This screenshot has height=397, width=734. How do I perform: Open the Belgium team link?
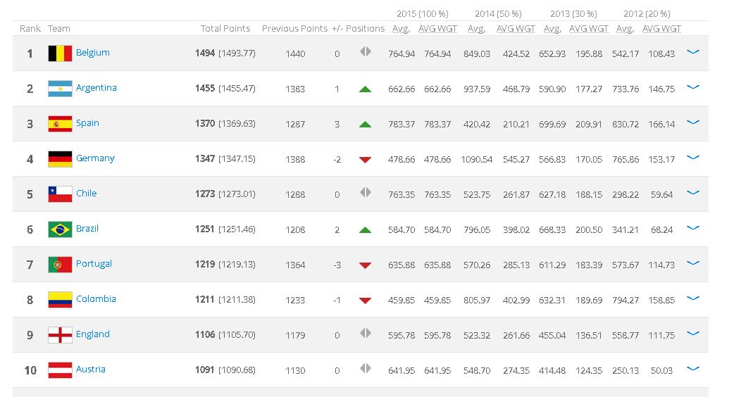pos(92,53)
